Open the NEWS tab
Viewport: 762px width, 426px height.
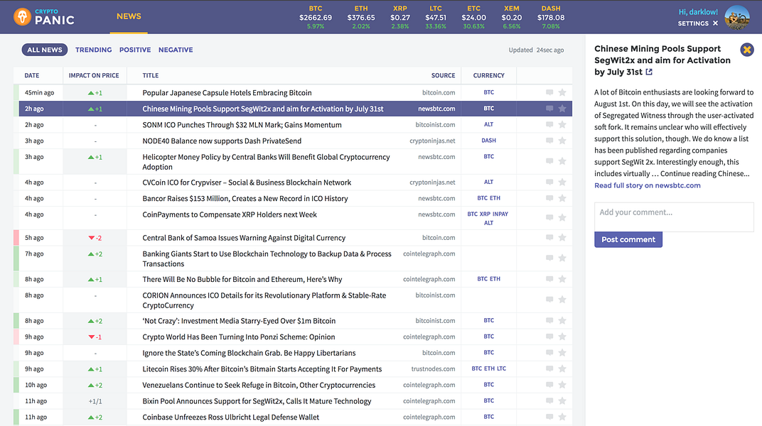pos(129,16)
